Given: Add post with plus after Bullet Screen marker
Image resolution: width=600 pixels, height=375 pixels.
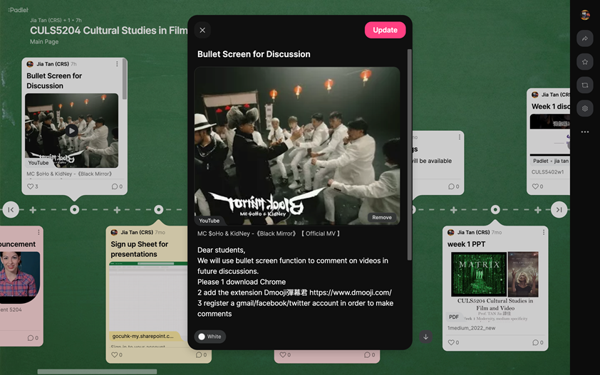Looking at the screenshot, I should click(x=117, y=210).
